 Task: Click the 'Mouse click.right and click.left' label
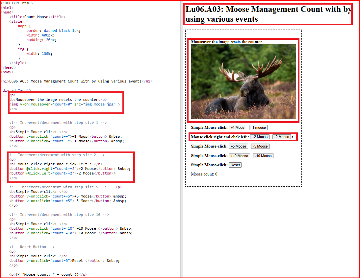click(220, 137)
